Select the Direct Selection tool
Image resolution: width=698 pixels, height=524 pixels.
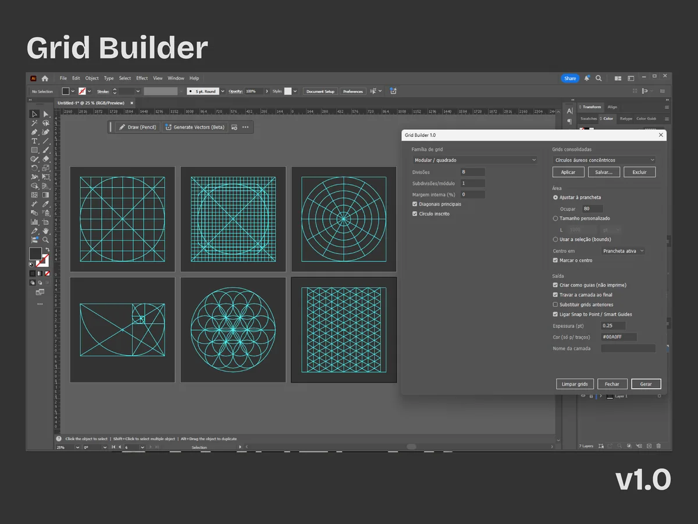(x=46, y=114)
